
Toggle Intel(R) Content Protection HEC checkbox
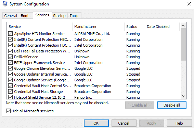(10, 39)
